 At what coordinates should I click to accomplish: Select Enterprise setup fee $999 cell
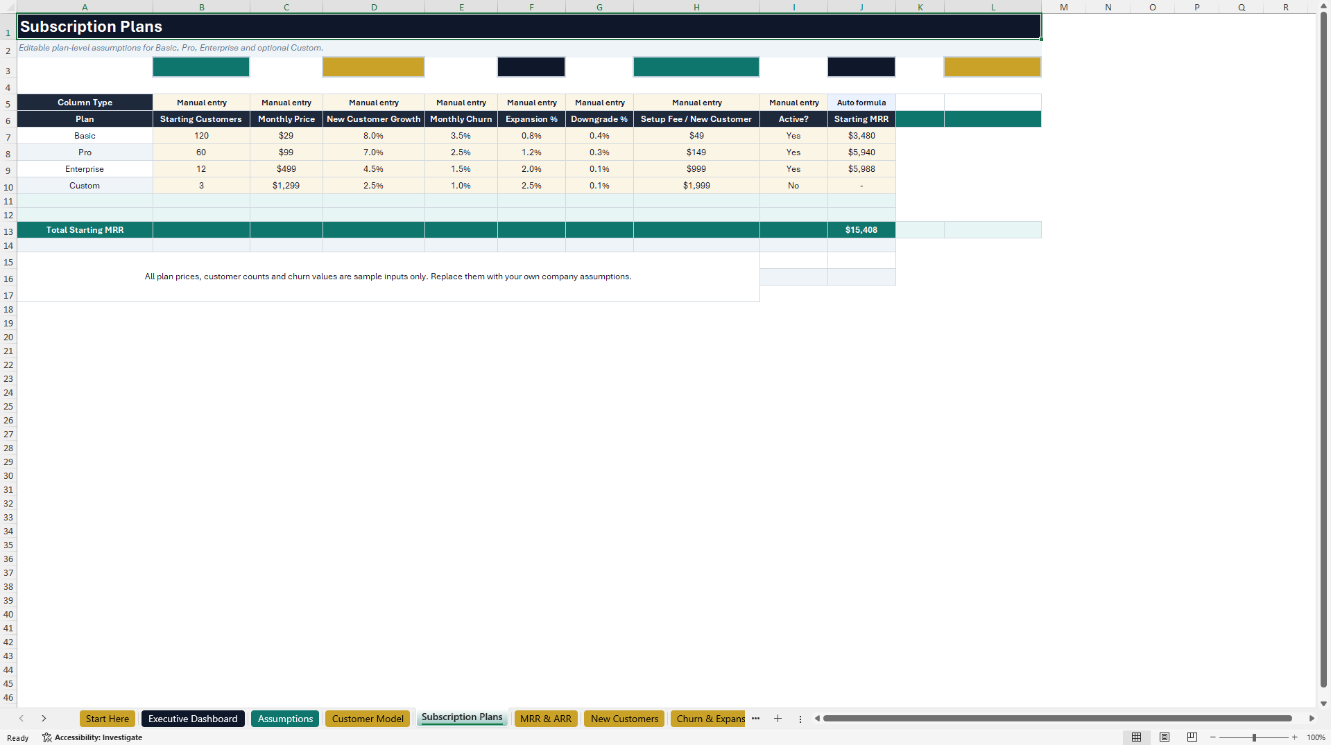coord(696,169)
